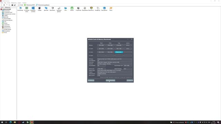Expand the Системная плата tree node
221x124 pixels.
[1, 12]
